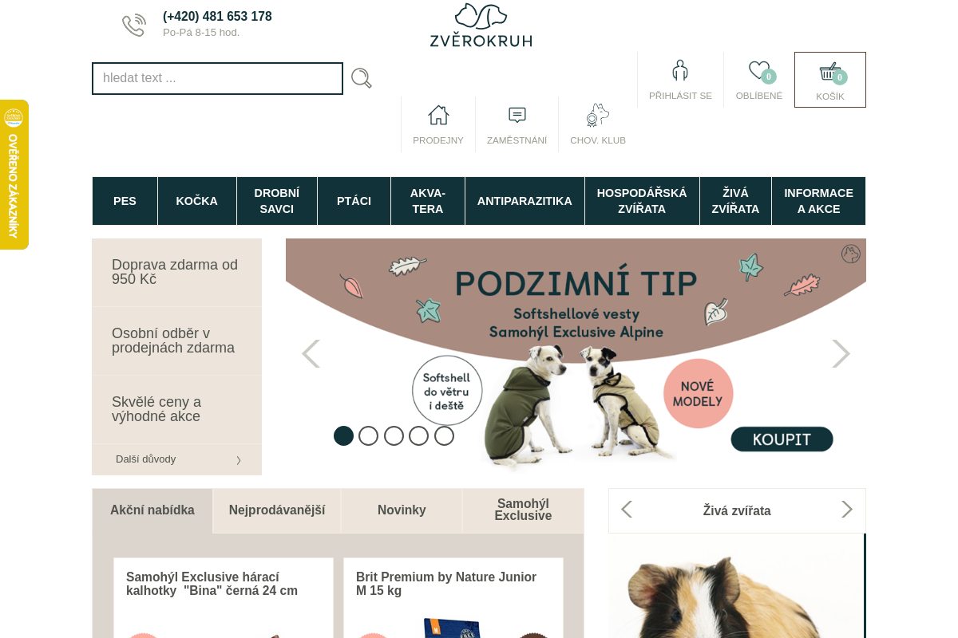Click the Koupit banner button
The height and width of the screenshot is (638, 958).
point(782,439)
